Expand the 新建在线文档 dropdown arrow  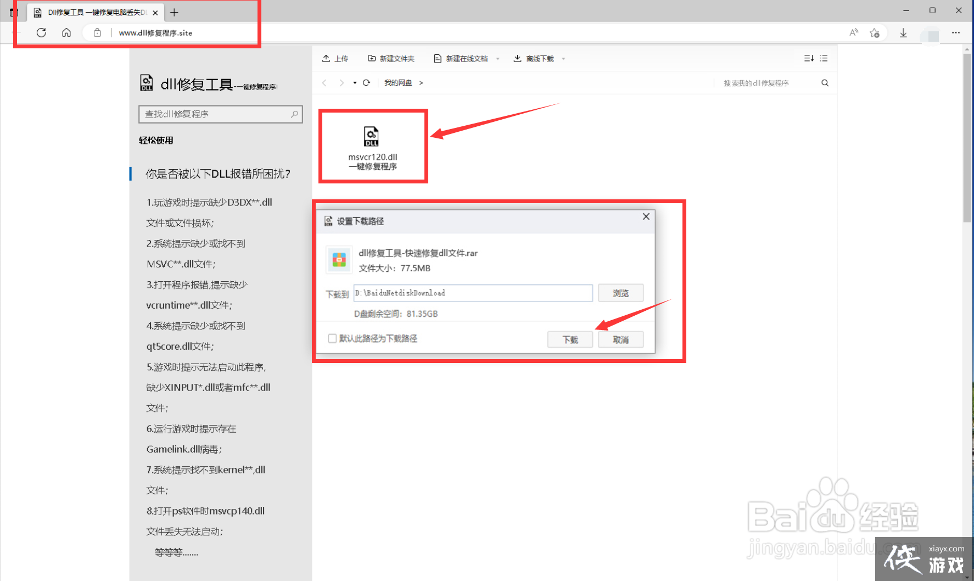tap(498, 59)
